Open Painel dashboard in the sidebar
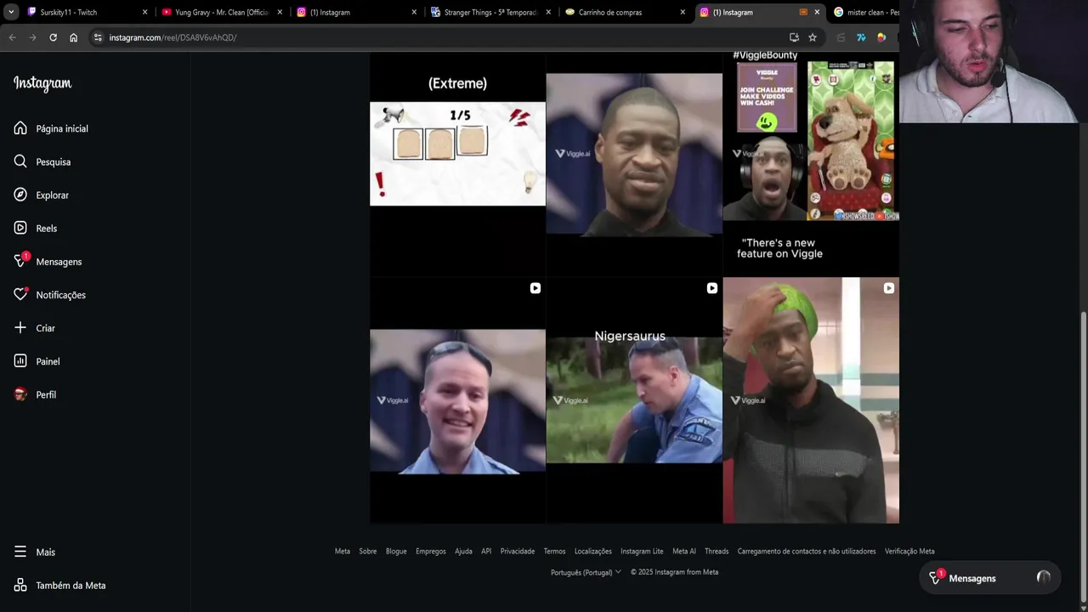Viewport: 1088px width, 612px height. tap(37, 361)
